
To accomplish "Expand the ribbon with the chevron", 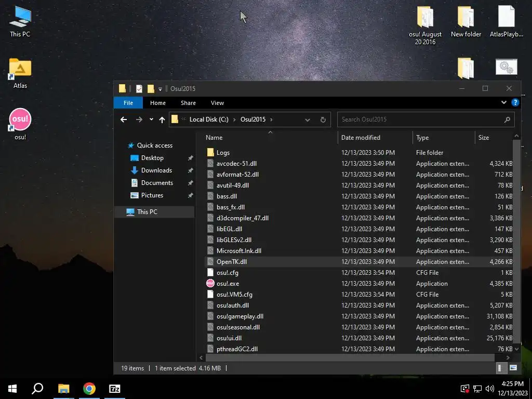I will [x=504, y=102].
